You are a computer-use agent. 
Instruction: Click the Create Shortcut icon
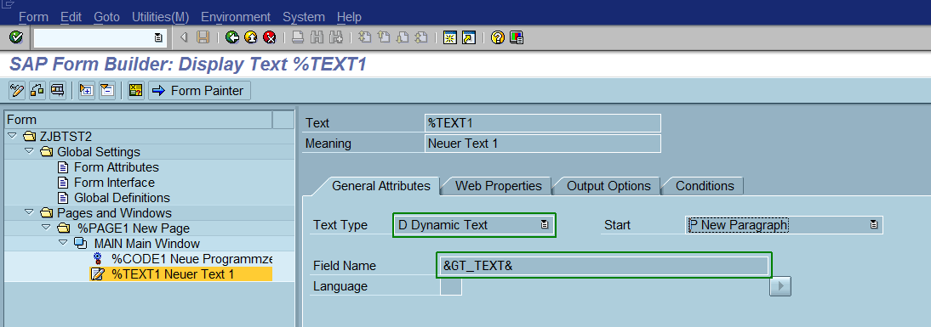pos(469,38)
